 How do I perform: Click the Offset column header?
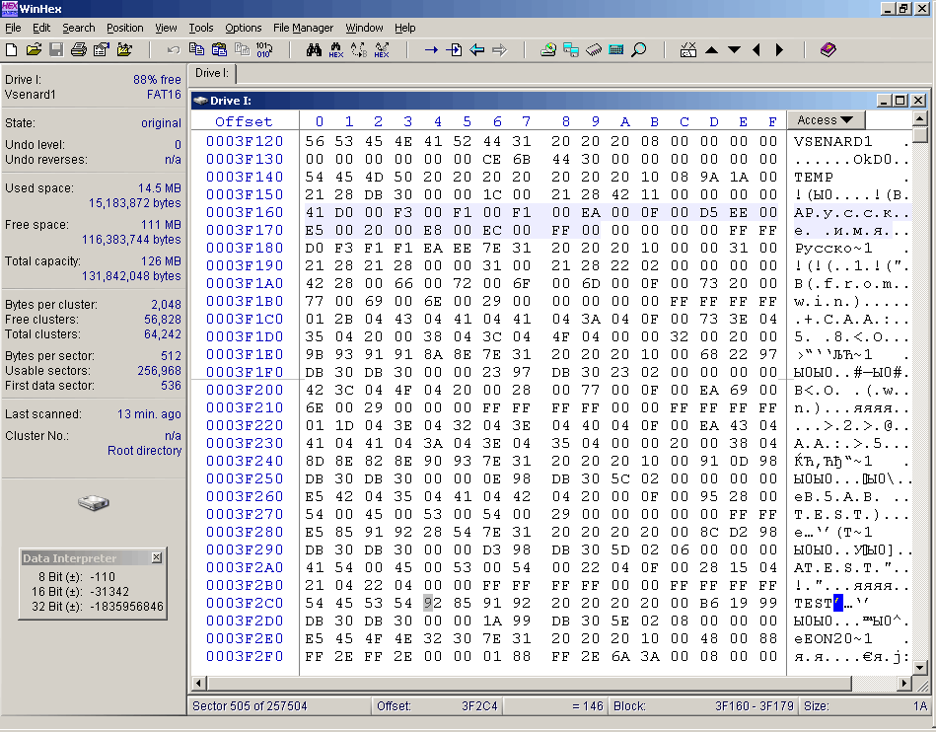pyautogui.click(x=244, y=121)
